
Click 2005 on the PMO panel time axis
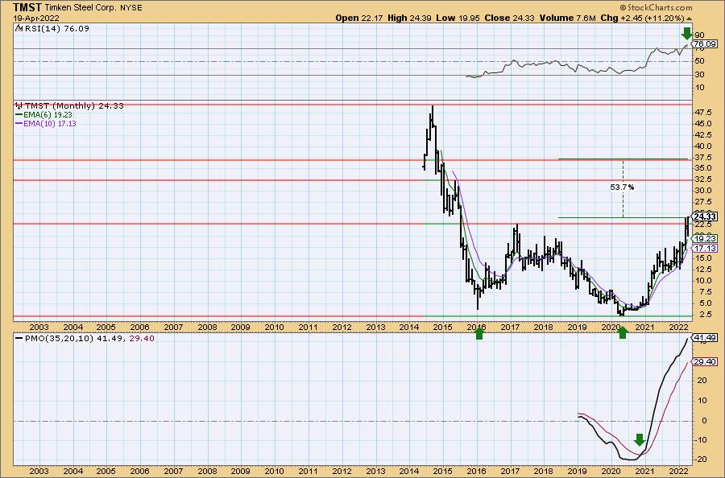click(x=106, y=471)
